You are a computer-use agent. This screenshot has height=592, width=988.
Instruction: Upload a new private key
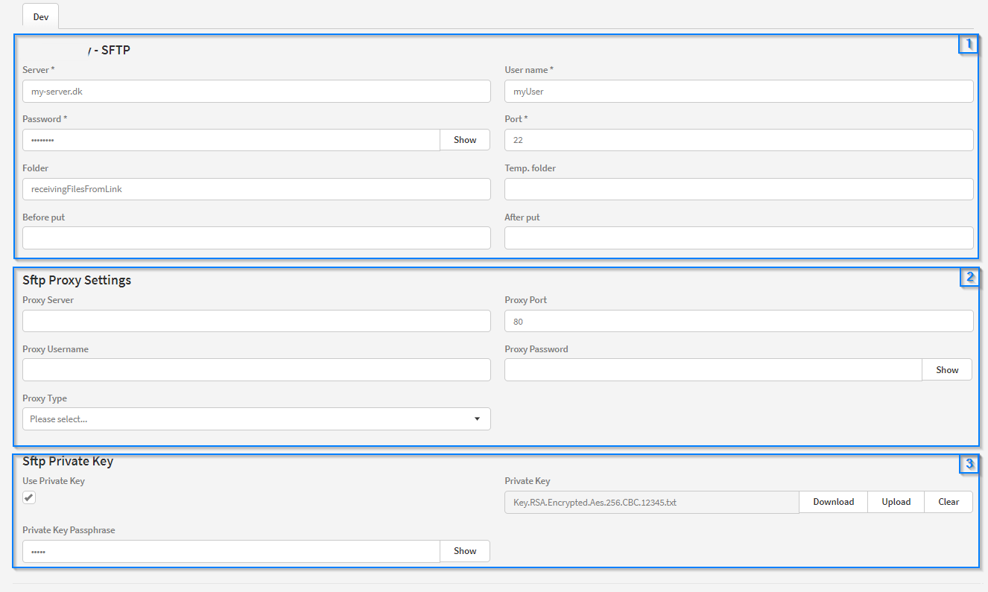pos(896,502)
